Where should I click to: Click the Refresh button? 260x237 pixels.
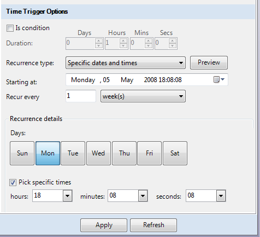[153, 225]
